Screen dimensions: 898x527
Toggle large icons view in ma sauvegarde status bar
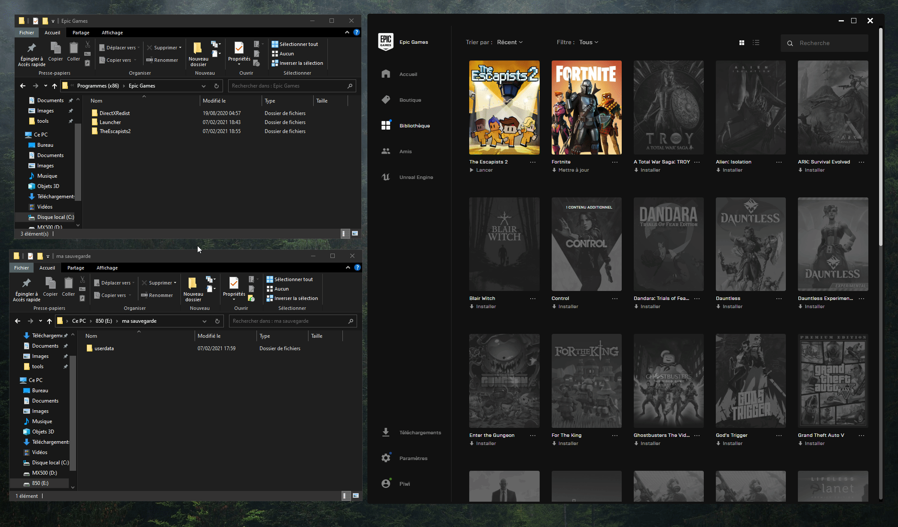click(356, 496)
